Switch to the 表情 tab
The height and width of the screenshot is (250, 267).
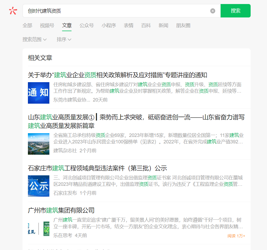pos(129,26)
